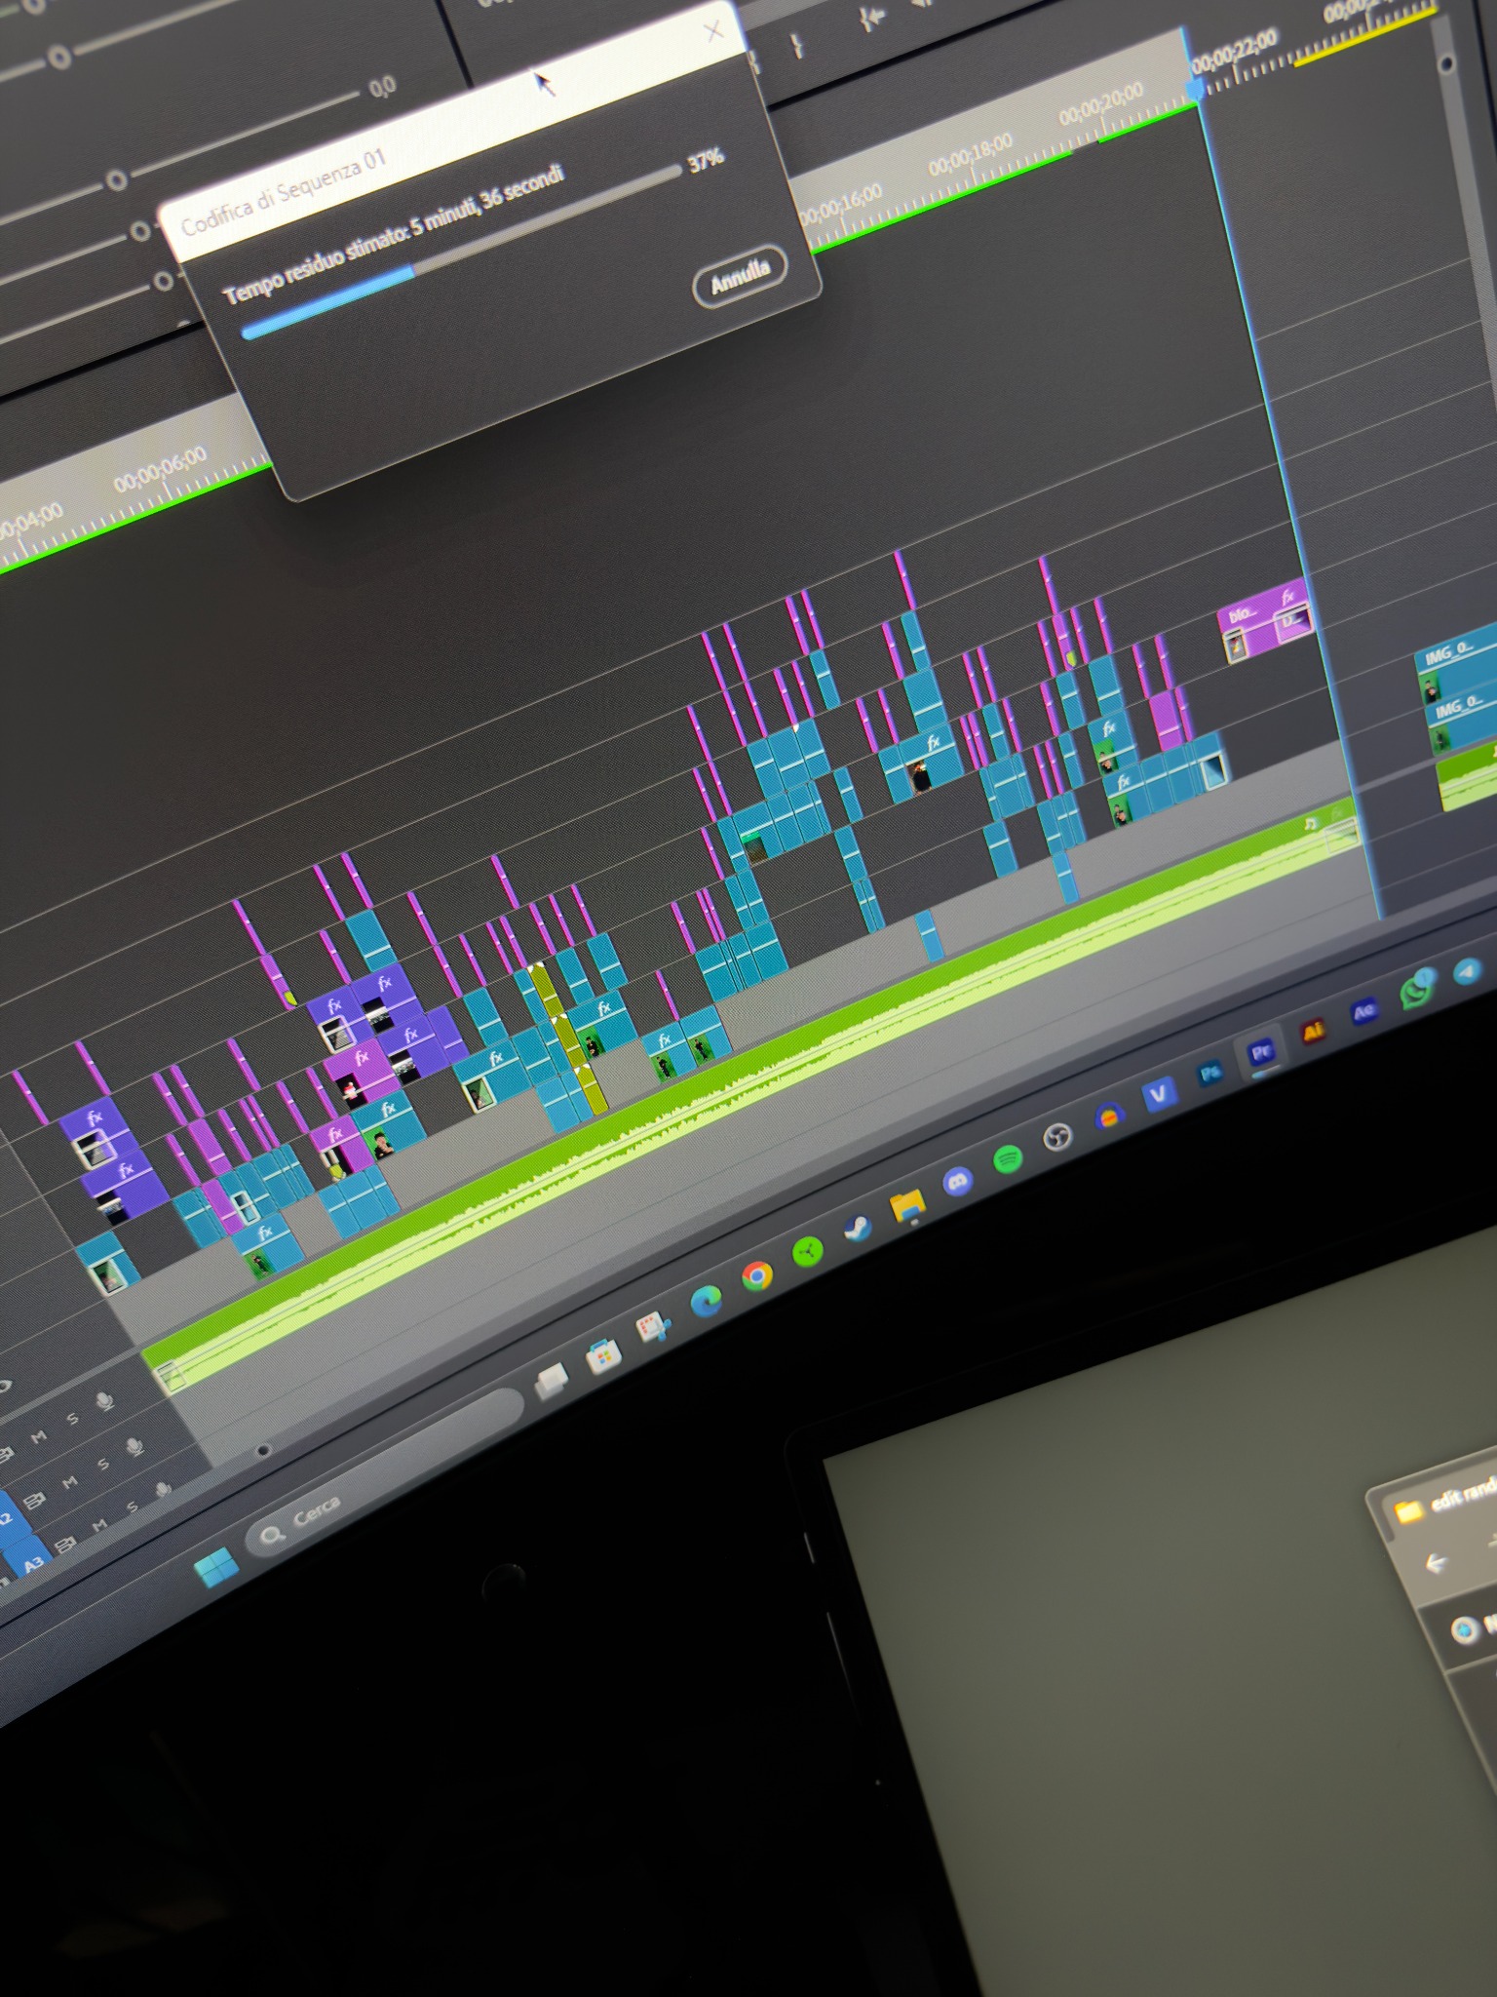Solo the topmost audio track with S
The height and width of the screenshot is (1997, 1497).
click(x=72, y=1419)
